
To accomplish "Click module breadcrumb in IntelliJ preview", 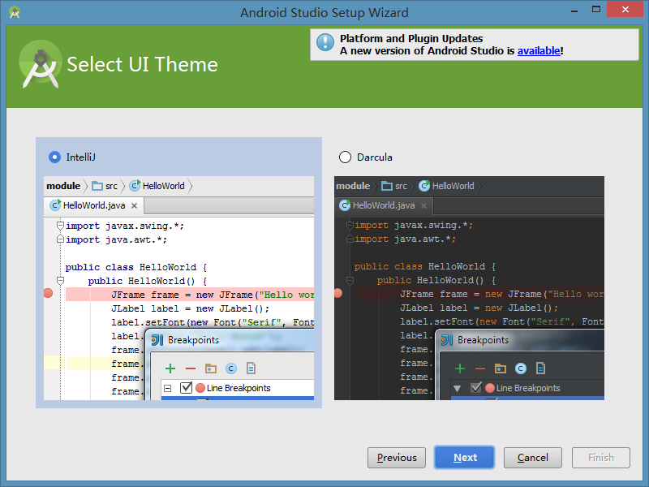I will pos(63,186).
